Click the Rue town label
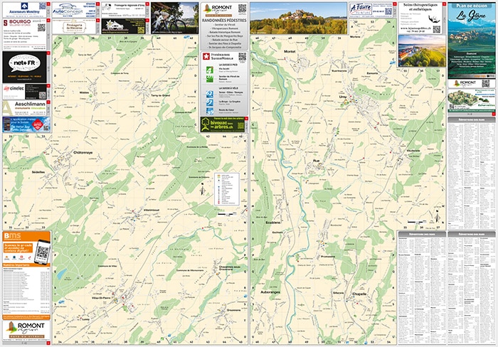Screen dimensions: 498x347 316,161
